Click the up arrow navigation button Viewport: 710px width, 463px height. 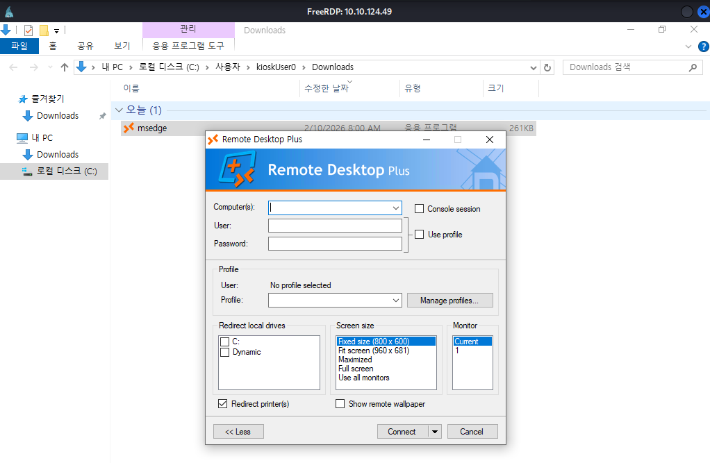click(65, 67)
